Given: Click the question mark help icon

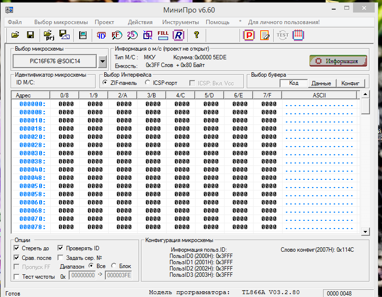Looking at the screenshot, I should tap(196, 35).
